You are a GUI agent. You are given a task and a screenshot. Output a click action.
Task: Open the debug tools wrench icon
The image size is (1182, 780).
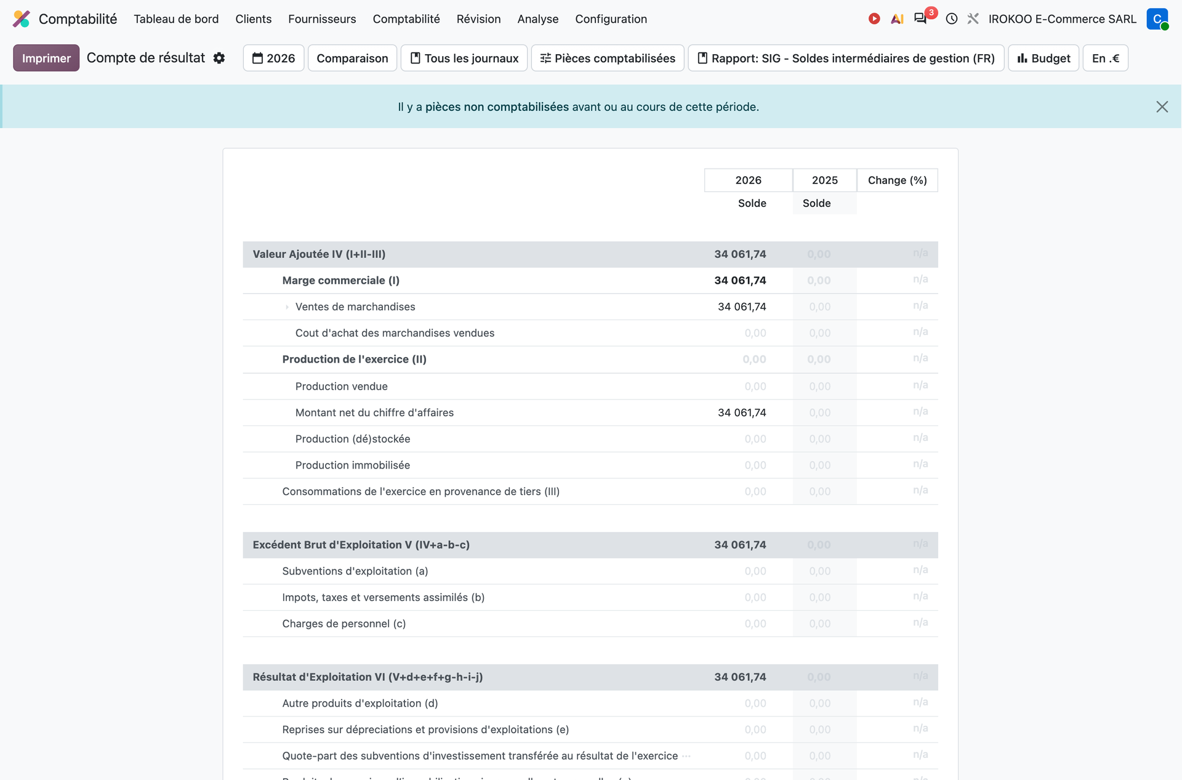[x=973, y=19]
